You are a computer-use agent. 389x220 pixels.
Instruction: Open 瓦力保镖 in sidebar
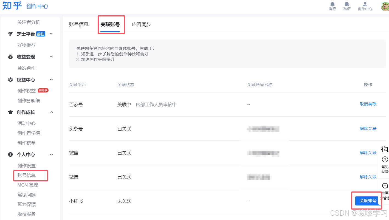pyautogui.click(x=27, y=204)
